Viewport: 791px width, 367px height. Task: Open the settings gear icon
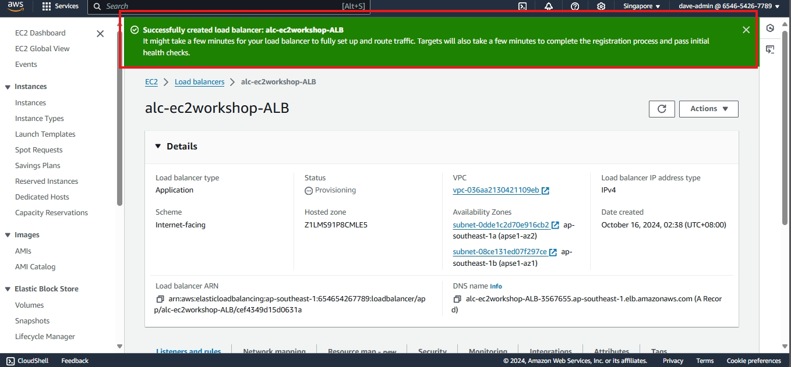[x=601, y=6]
